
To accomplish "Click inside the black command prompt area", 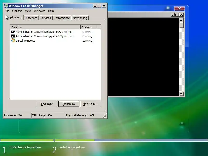I will [143, 57].
